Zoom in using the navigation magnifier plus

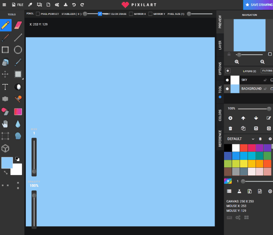coord(237,62)
